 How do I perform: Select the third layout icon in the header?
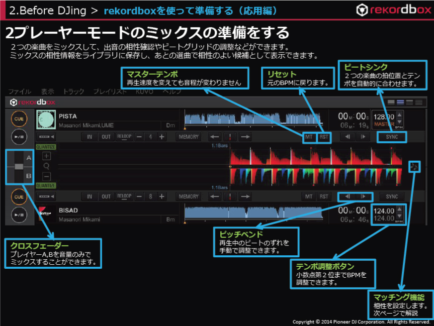tap(409, 103)
